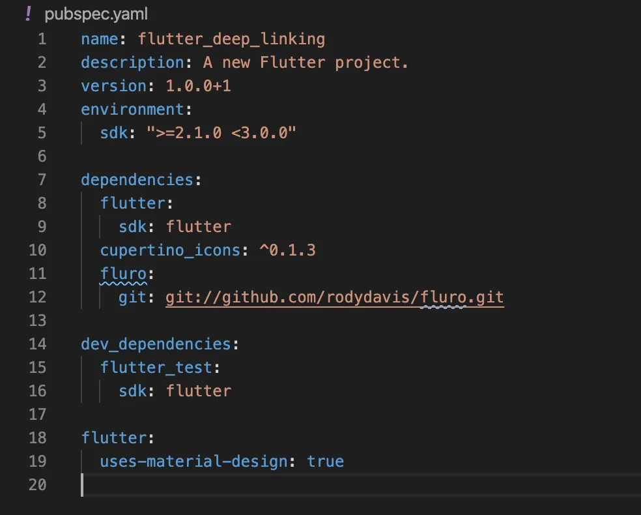The height and width of the screenshot is (515, 641).
Task: Click the version value 1.0.0+1
Action: [198, 86]
